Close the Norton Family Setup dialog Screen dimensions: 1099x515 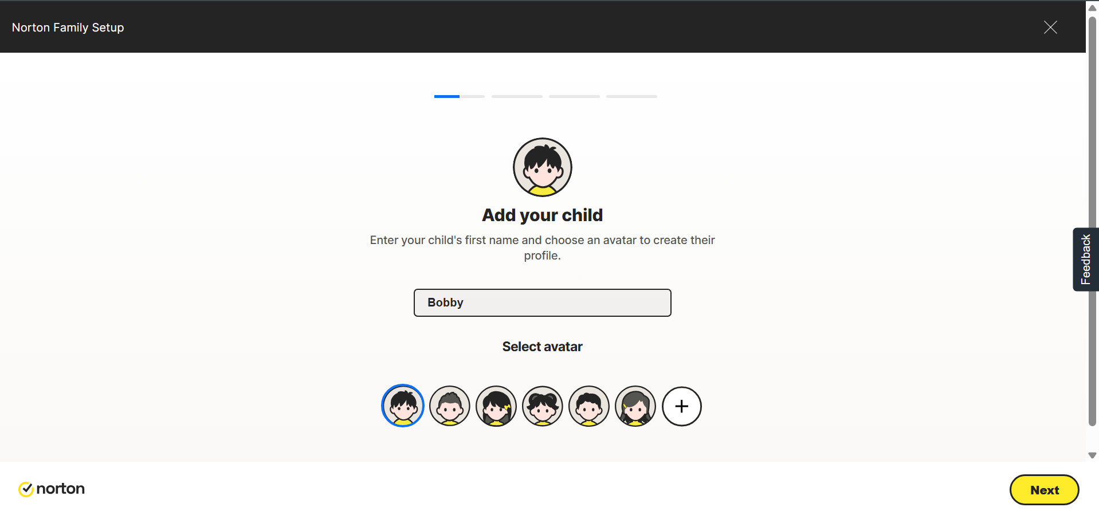(x=1050, y=27)
